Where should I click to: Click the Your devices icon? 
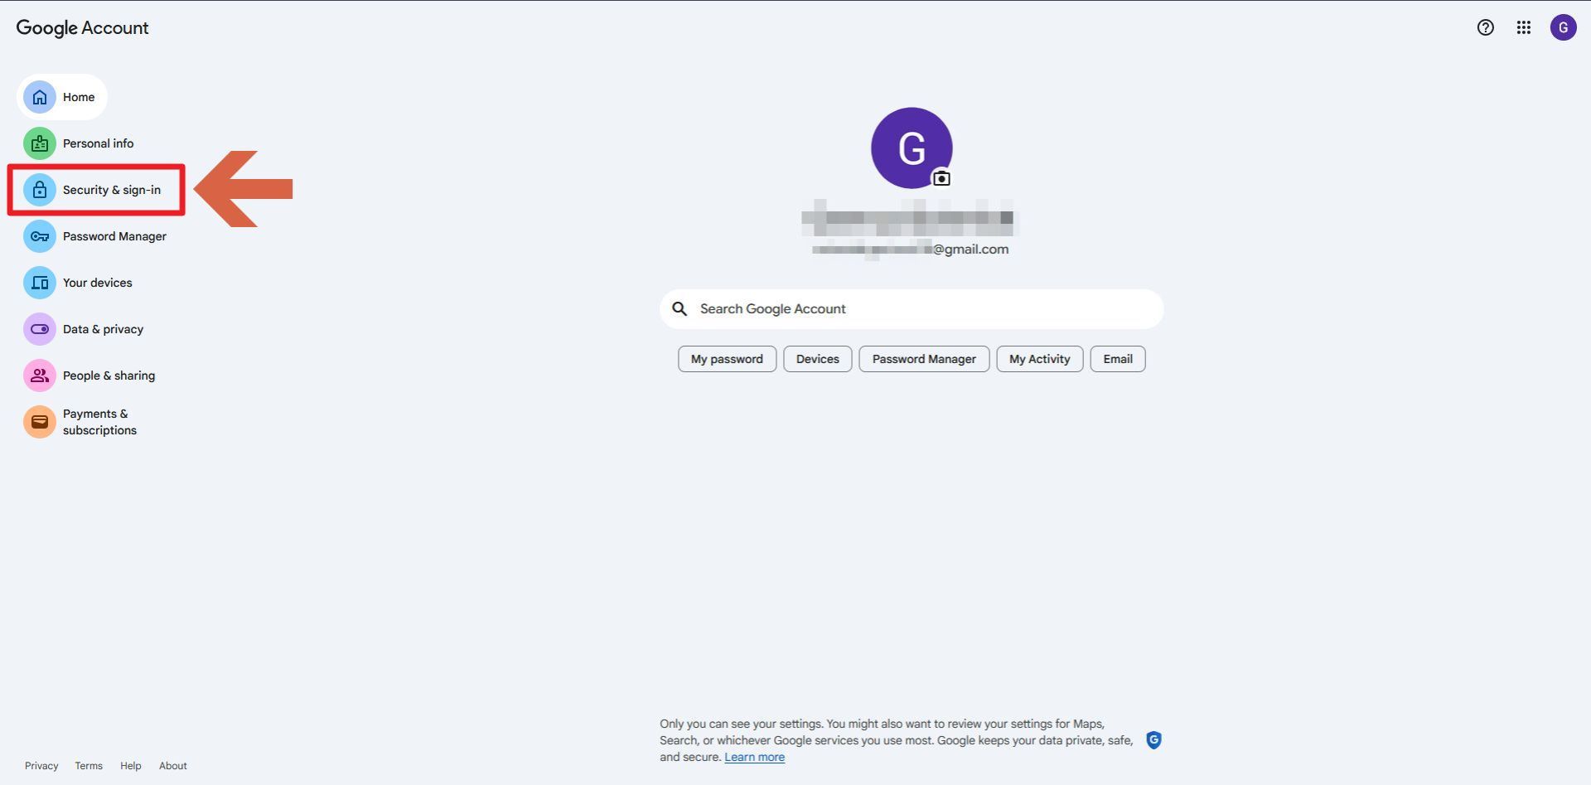39,283
